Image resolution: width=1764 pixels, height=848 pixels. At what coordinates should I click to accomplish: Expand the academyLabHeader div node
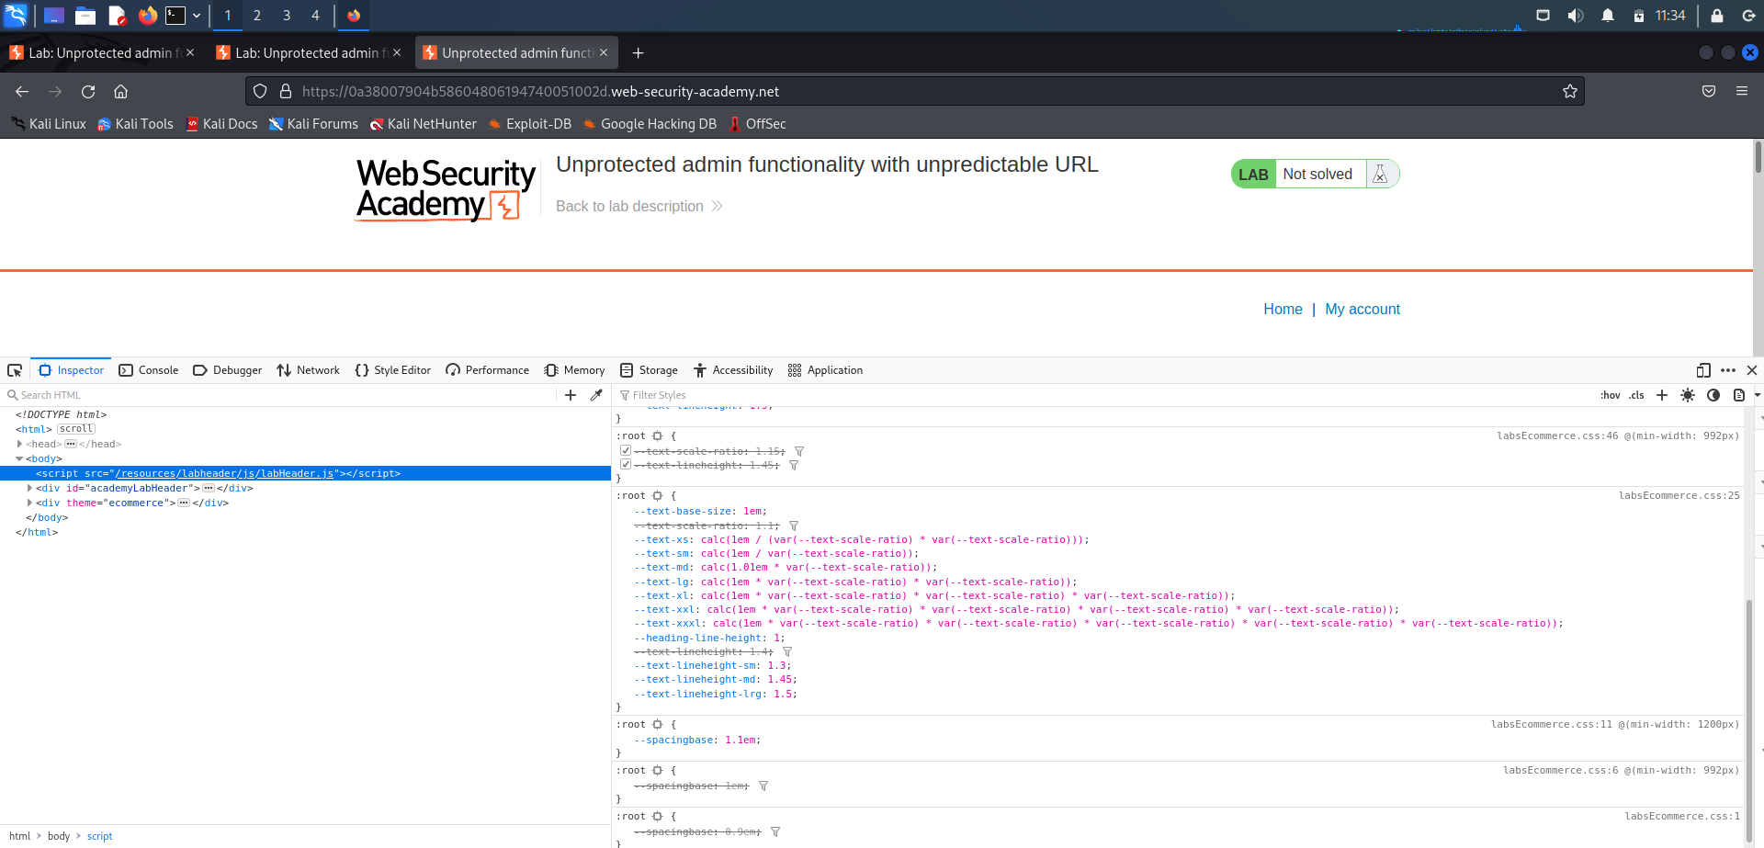tap(29, 488)
